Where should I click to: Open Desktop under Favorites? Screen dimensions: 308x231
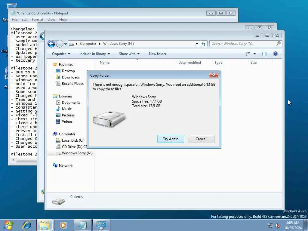[68, 71]
